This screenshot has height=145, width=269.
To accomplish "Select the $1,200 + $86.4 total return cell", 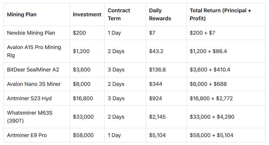I will click(208, 51).
